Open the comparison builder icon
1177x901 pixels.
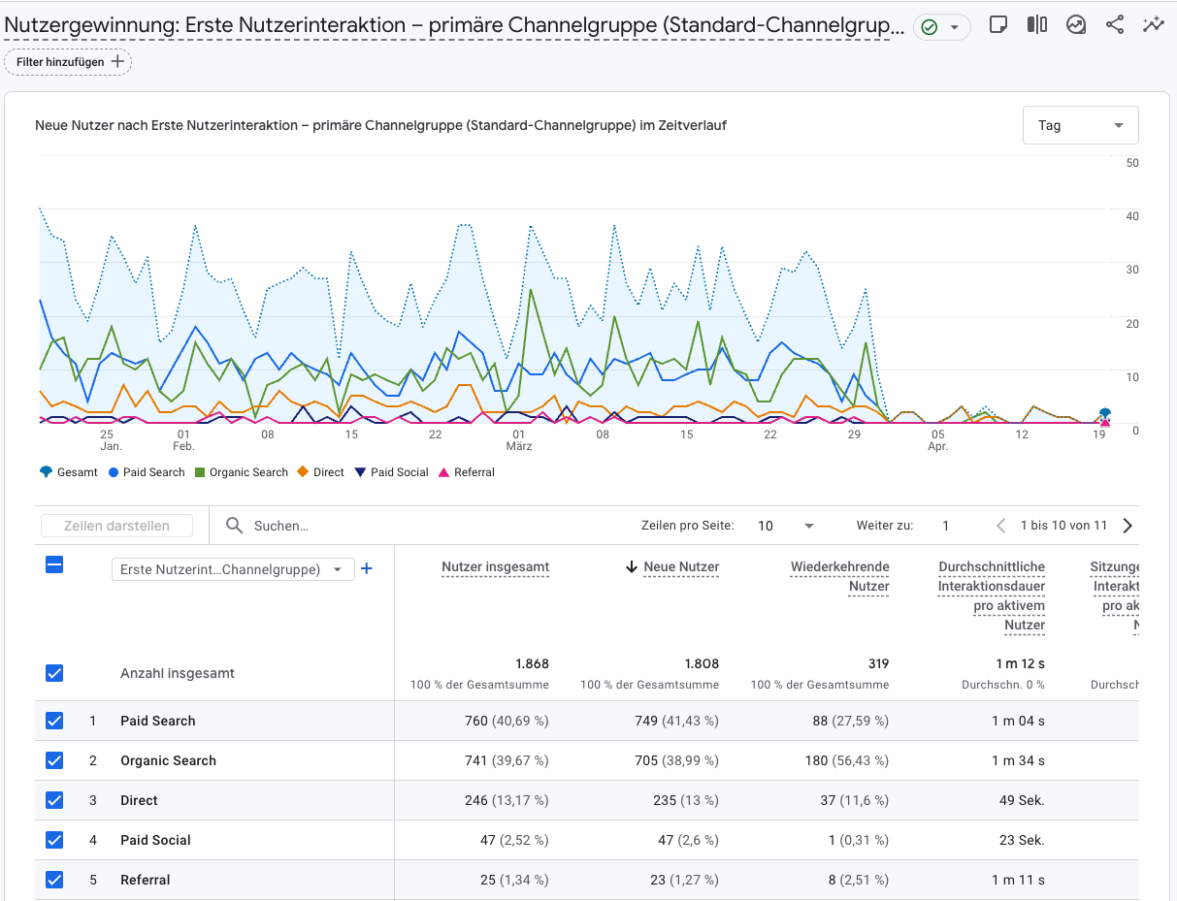(x=1037, y=25)
